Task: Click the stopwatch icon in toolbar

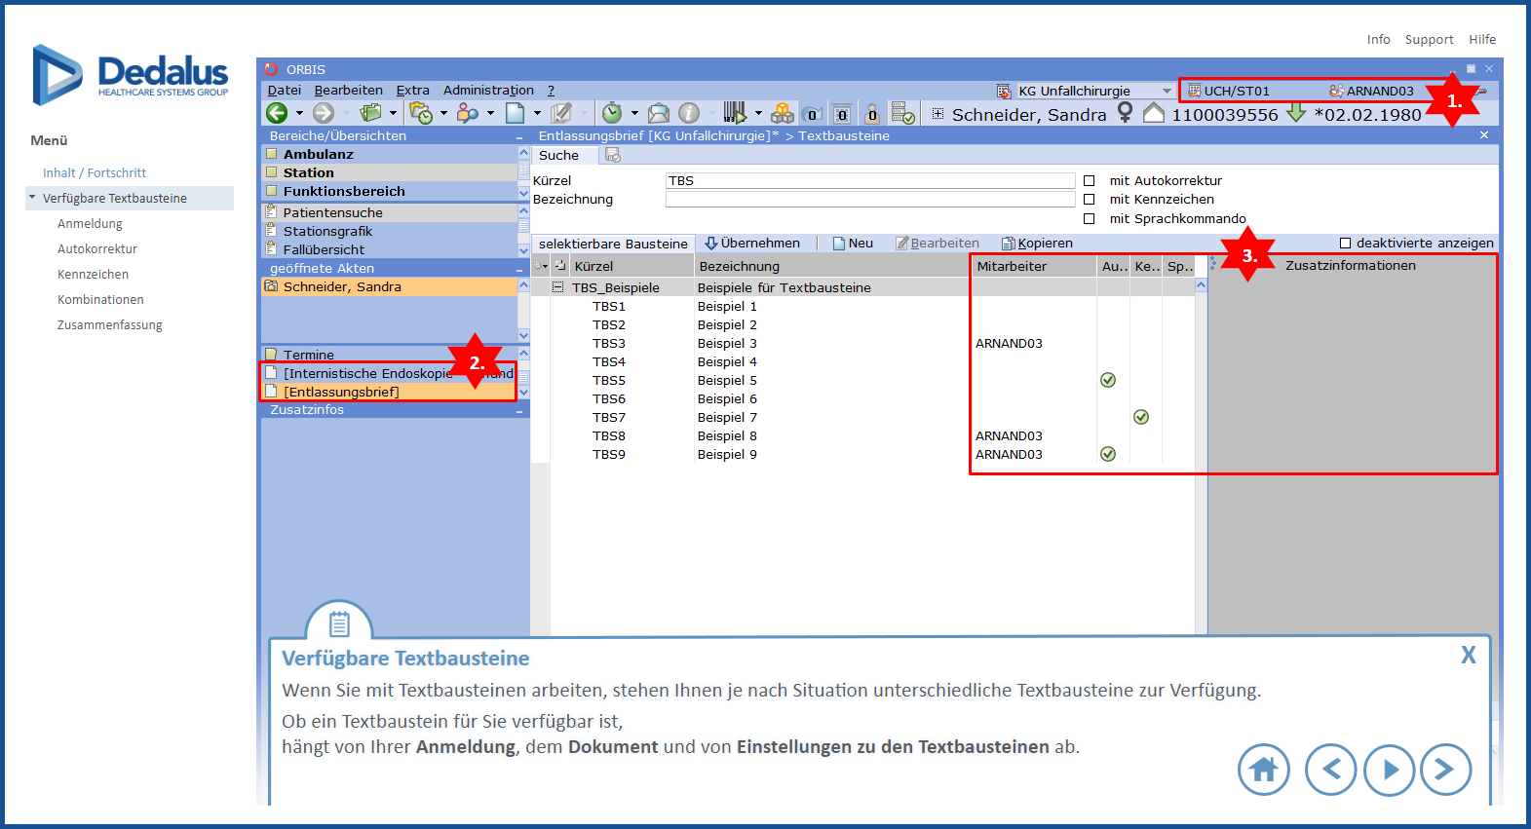Action: click(611, 114)
